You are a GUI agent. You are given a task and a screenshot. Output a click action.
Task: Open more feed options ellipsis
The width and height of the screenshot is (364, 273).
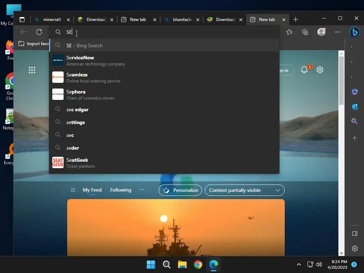pos(141,190)
